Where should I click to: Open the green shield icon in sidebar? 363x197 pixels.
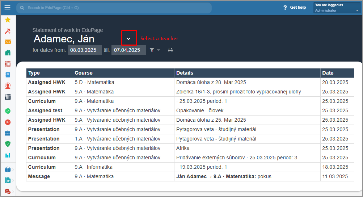point(8,144)
